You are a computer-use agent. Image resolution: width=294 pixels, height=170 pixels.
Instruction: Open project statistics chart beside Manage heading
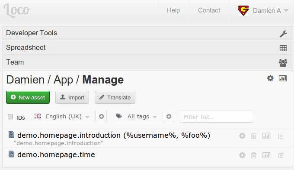(283, 78)
